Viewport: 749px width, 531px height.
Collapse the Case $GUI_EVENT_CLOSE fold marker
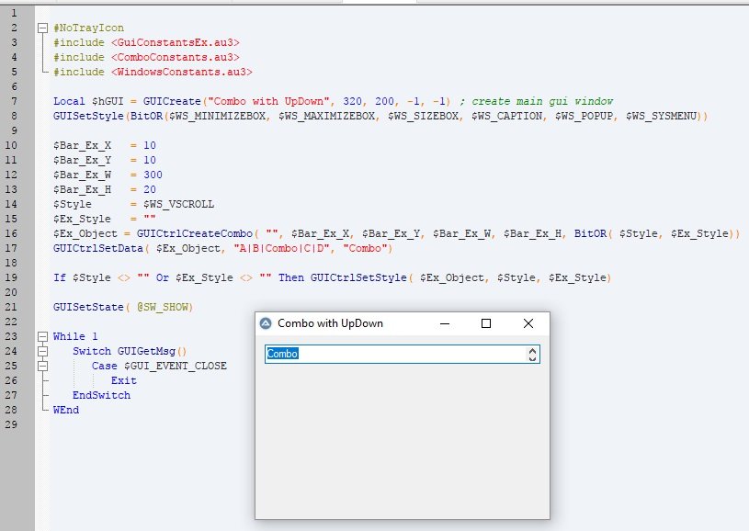coord(42,366)
